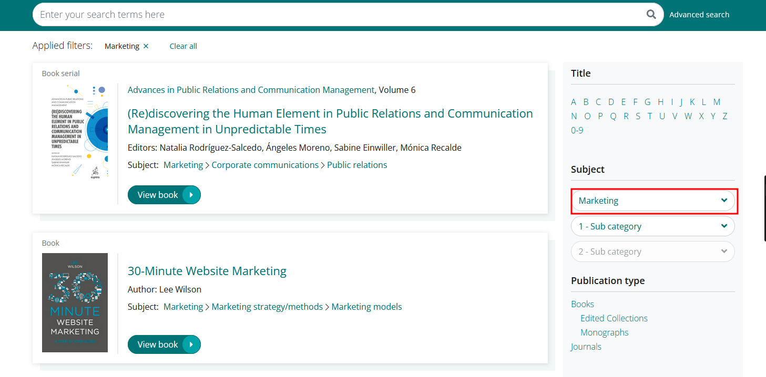Viewport: 766px width, 377px height.
Task: Open the (Re)discovering the Human Element cover thumbnail
Action: coord(75,130)
